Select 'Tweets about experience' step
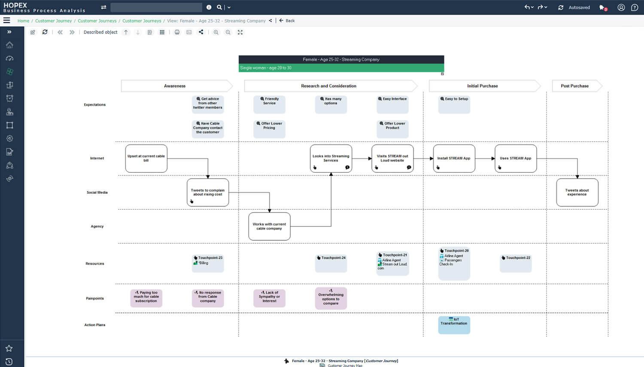This screenshot has width=644, height=367. coord(577,192)
